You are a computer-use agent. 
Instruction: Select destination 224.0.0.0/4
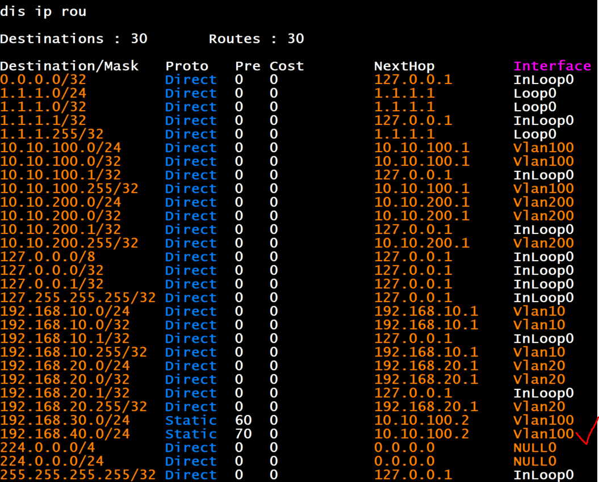click(x=48, y=447)
